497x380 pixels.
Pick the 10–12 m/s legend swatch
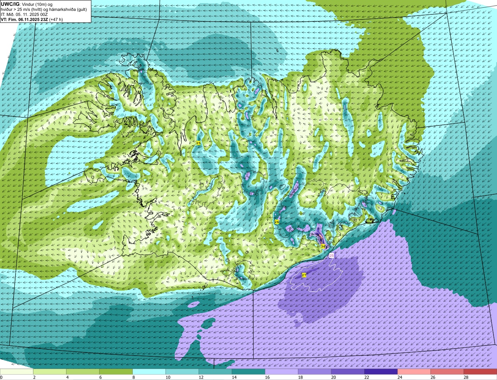point(182,372)
